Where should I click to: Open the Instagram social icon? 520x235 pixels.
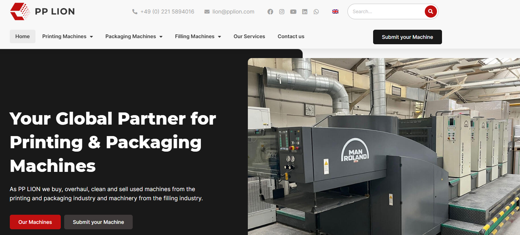click(282, 12)
